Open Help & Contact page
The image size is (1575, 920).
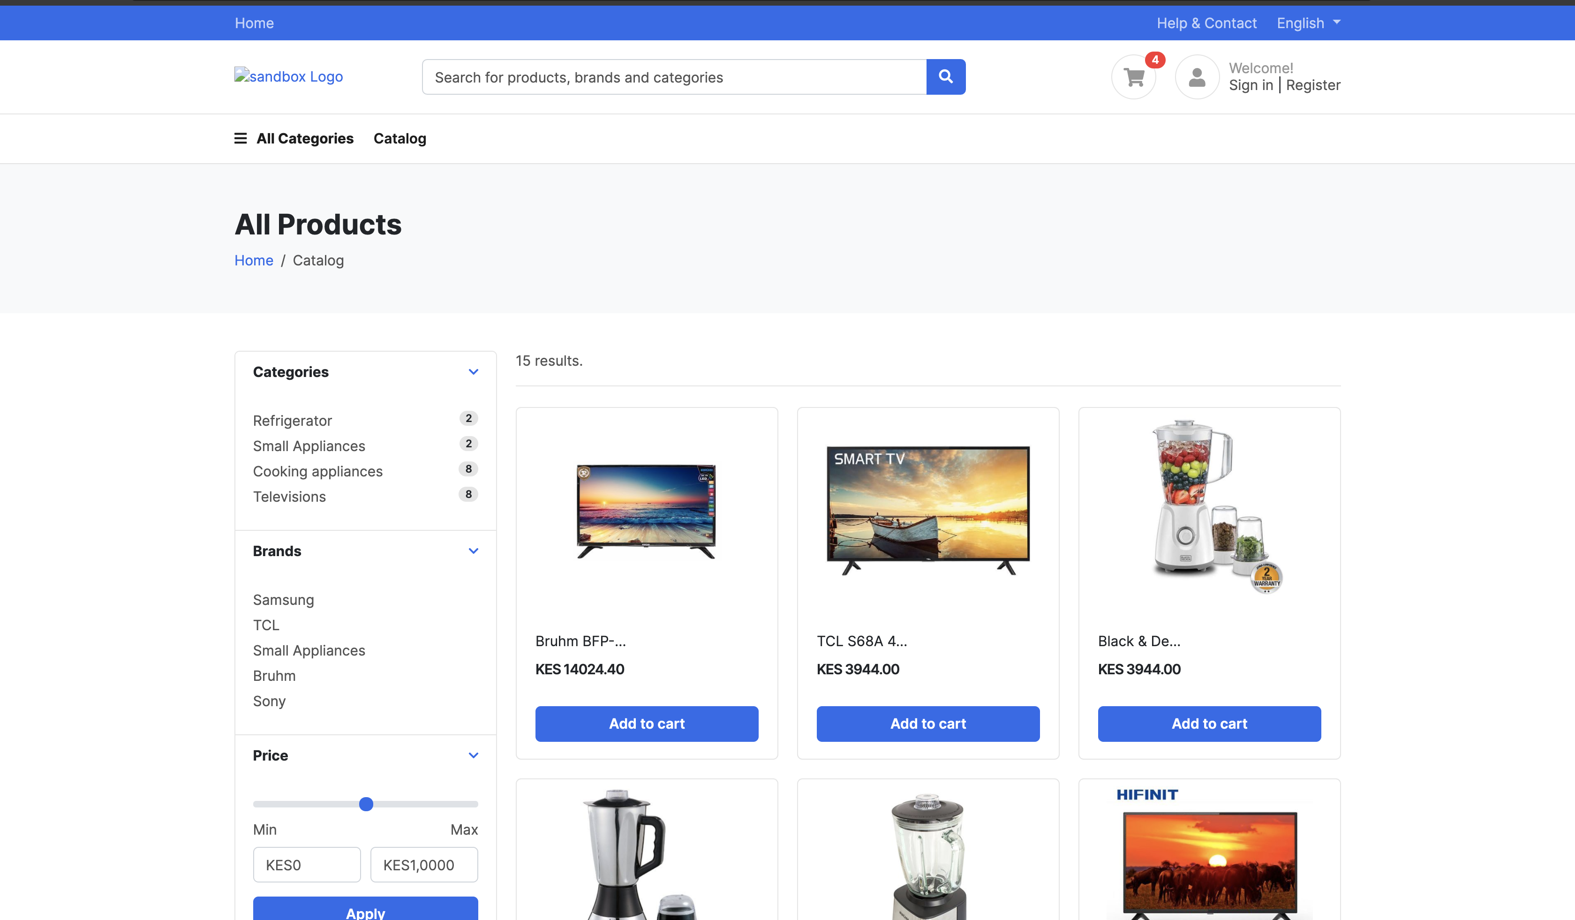coord(1206,23)
